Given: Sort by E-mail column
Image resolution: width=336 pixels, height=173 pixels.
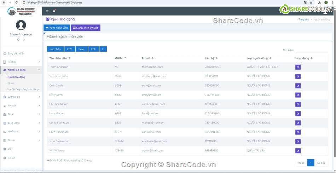Looking at the screenshot, I should coord(171,58).
